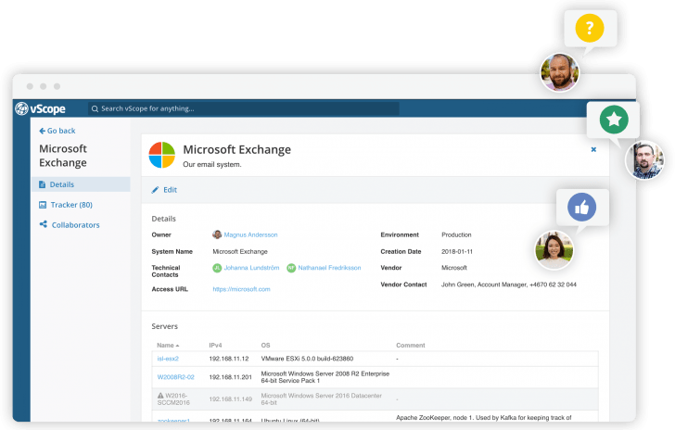
Task: Select Windows Server 2016 Datacenter OS cell
Action: (321, 399)
